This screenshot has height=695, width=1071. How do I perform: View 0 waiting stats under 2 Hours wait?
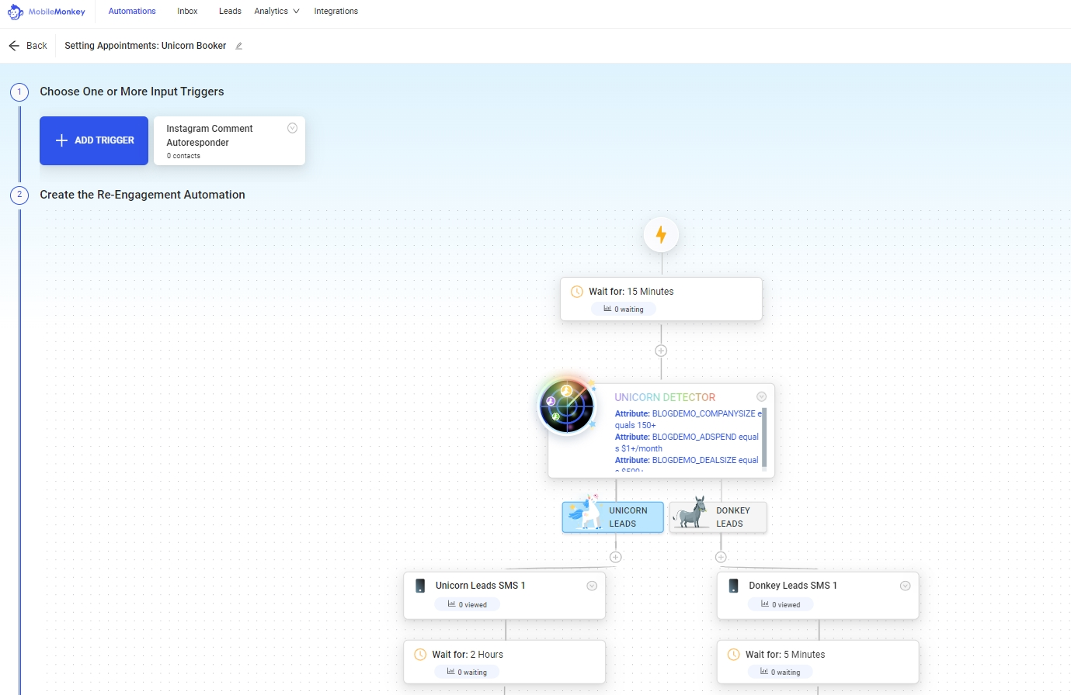coord(468,673)
